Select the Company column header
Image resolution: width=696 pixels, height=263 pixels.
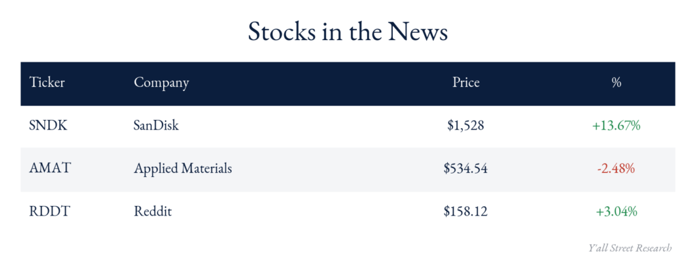[162, 83]
